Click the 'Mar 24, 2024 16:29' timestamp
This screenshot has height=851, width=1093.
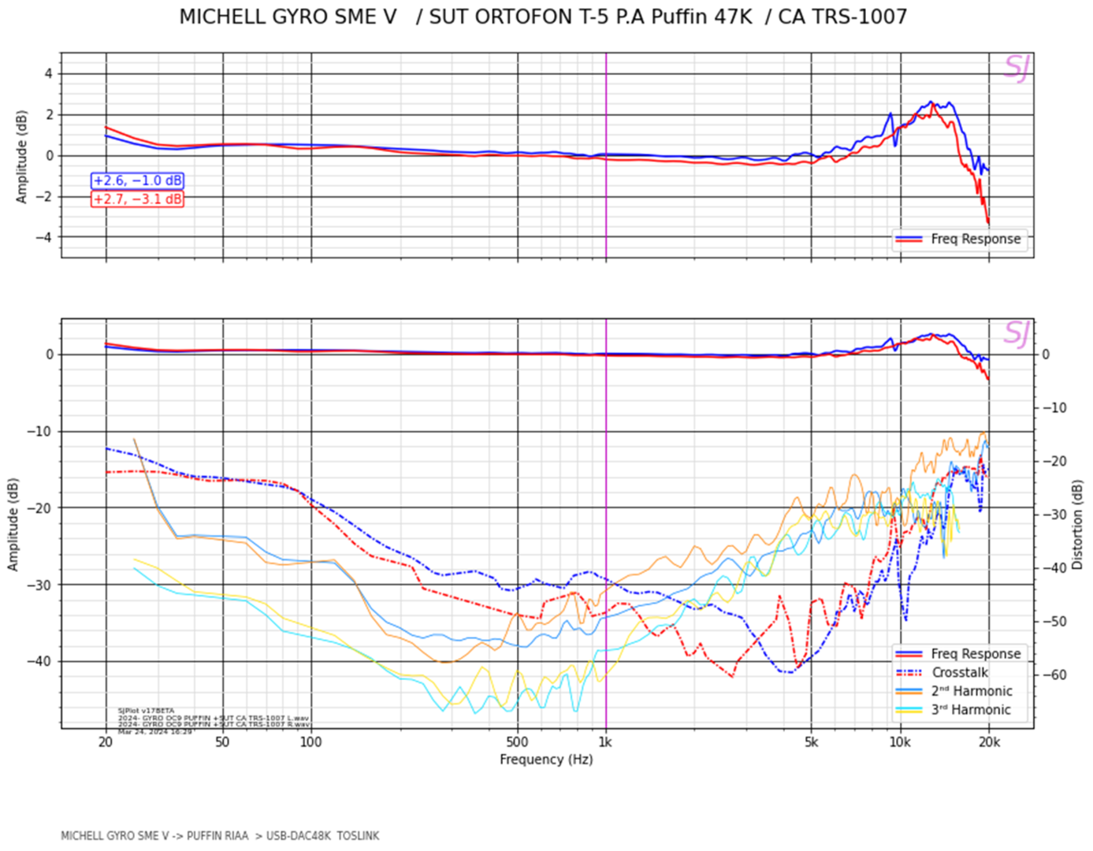coord(155,732)
